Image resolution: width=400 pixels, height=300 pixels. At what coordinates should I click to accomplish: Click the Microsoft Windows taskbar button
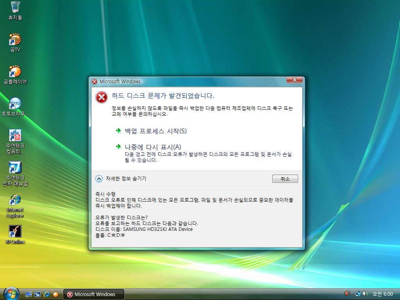pos(94,295)
